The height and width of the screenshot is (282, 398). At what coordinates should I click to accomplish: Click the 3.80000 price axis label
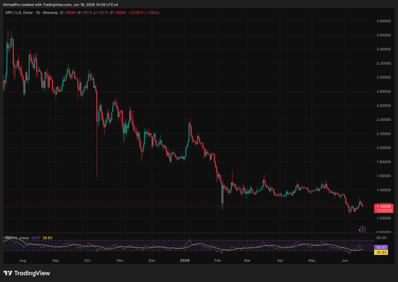point(384,21)
